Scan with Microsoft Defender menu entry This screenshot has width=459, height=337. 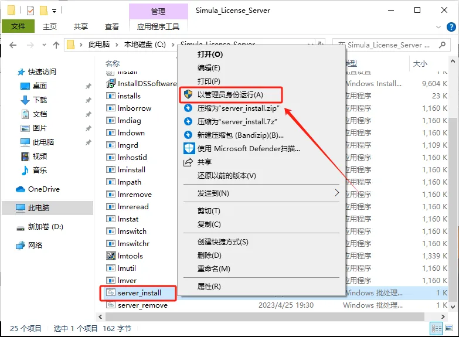[248, 148]
